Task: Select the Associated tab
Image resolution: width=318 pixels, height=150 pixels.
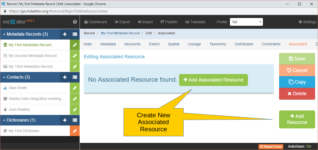Action: [x=298, y=44]
